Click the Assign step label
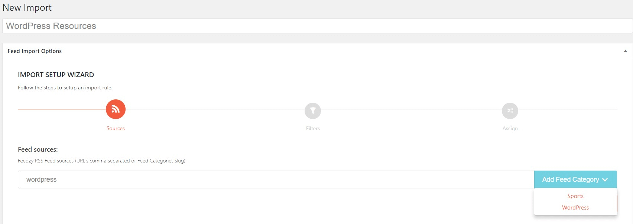 point(510,128)
